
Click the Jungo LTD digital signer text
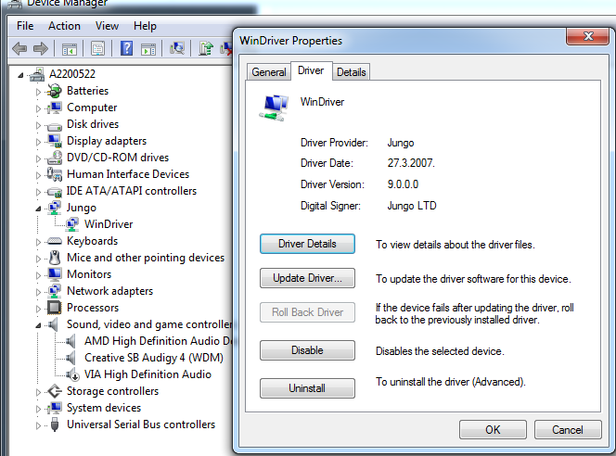[x=412, y=206]
